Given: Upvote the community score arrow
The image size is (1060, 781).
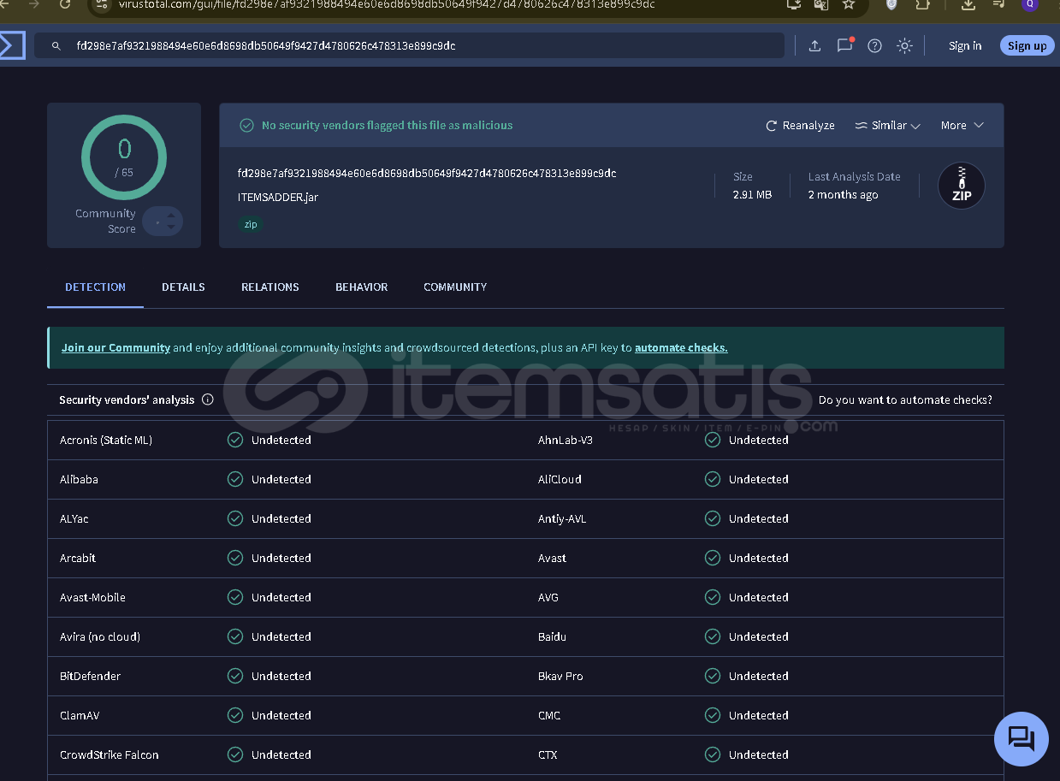Looking at the screenshot, I should tap(171, 216).
